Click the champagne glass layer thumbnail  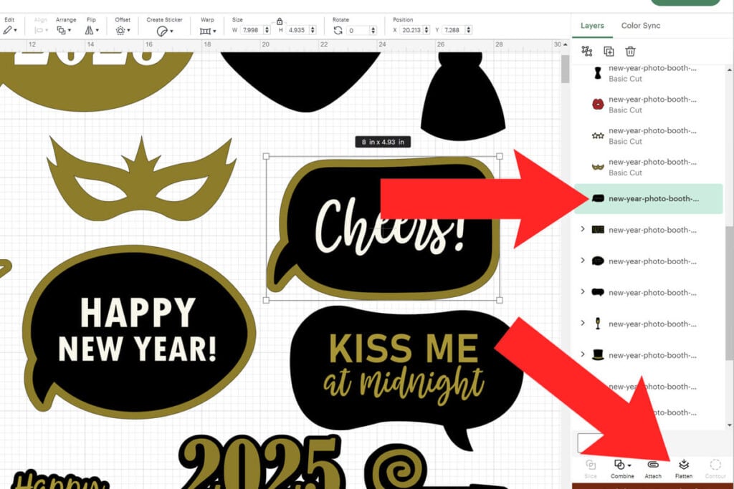click(598, 324)
